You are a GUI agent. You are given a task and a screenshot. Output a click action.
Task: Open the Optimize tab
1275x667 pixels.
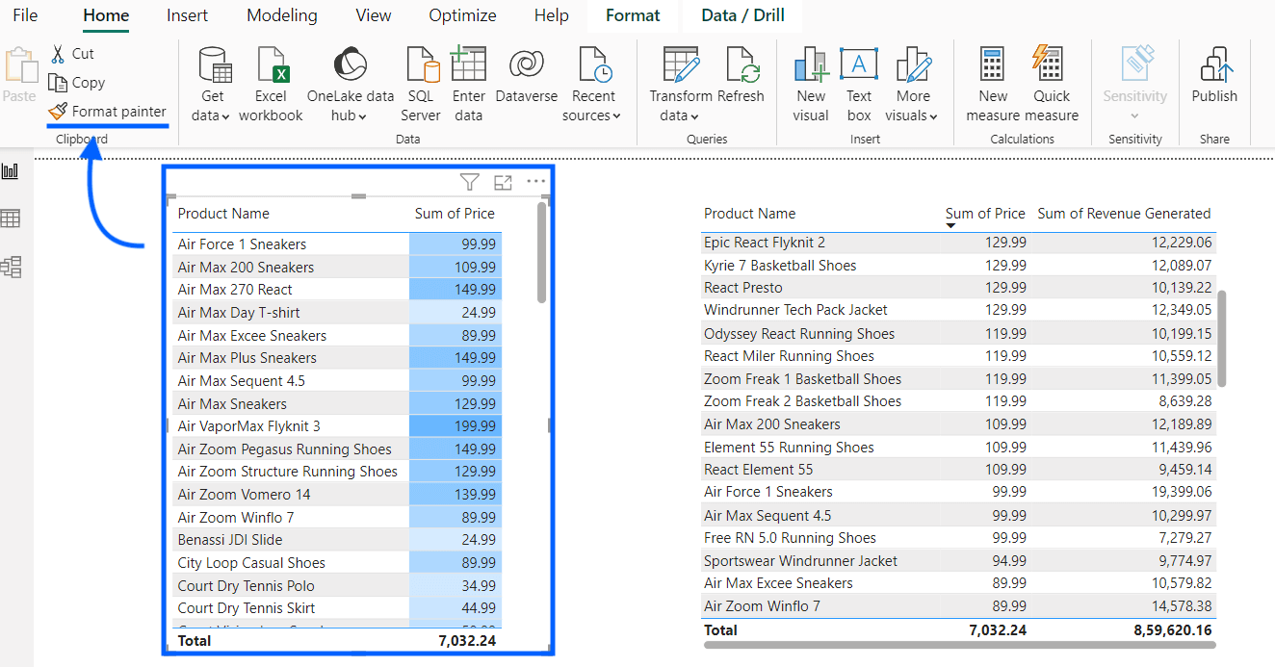click(462, 15)
